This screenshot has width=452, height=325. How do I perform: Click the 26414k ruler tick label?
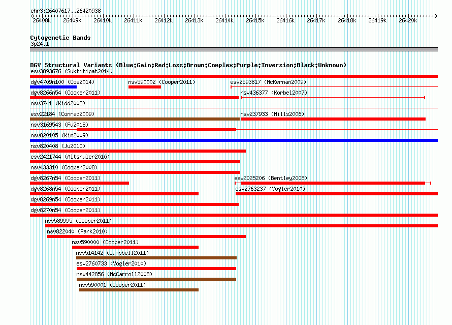[224, 20]
